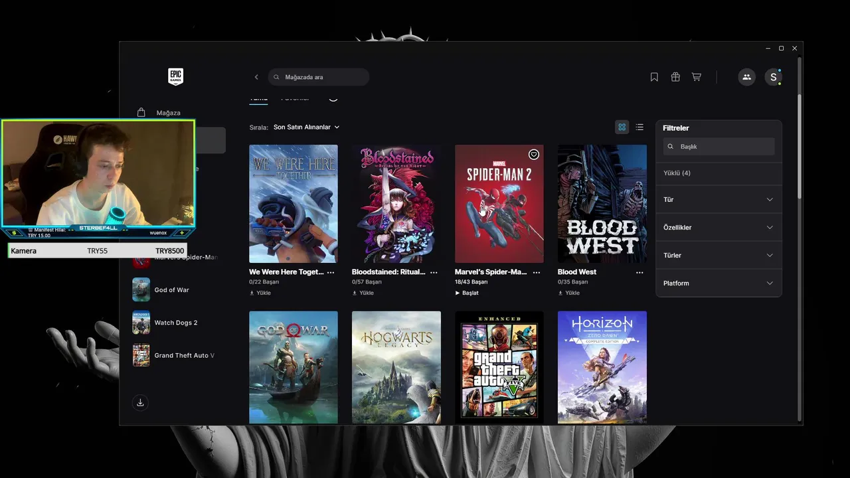Click Grand Theft Auto V sidebar icon
Image resolution: width=850 pixels, height=478 pixels.
pos(141,355)
